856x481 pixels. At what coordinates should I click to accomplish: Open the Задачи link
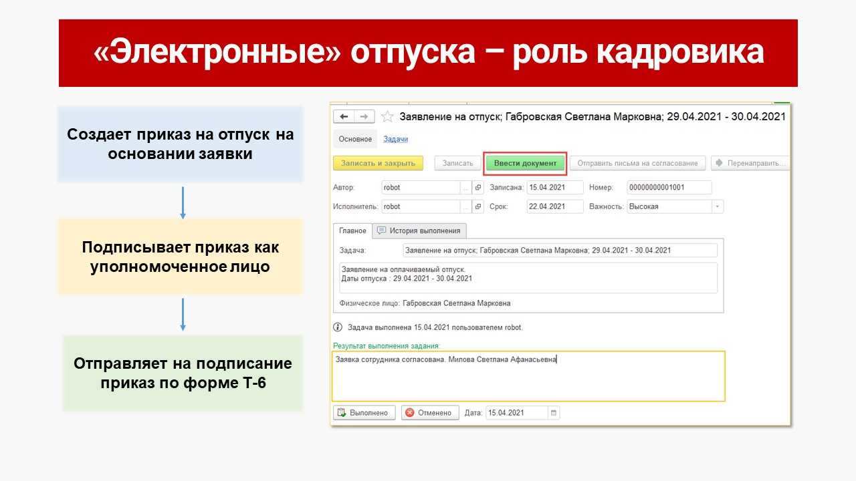[395, 139]
